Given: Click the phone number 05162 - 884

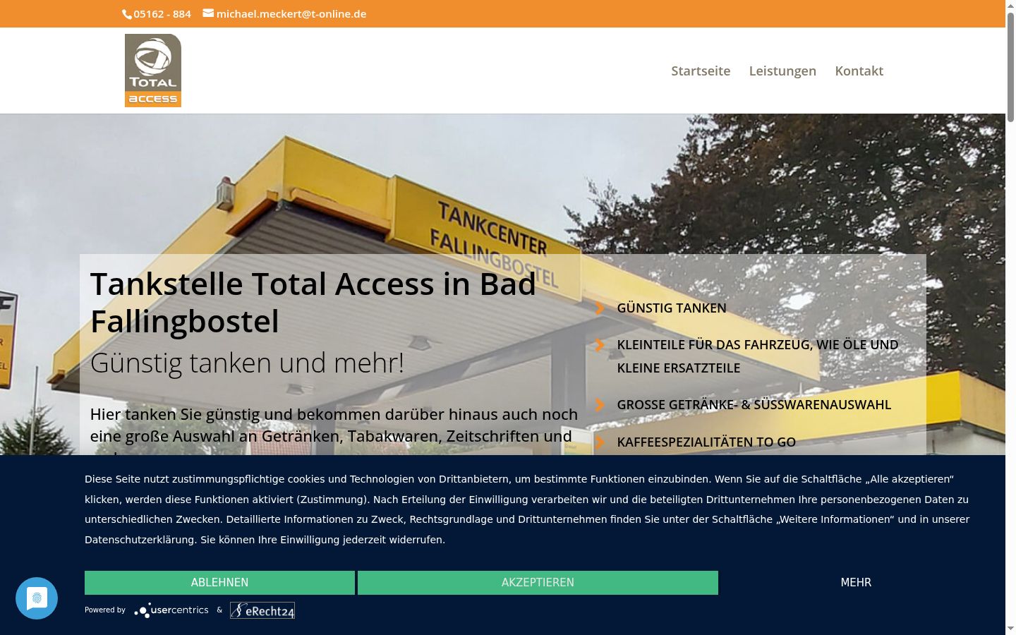Looking at the screenshot, I should coord(162,14).
